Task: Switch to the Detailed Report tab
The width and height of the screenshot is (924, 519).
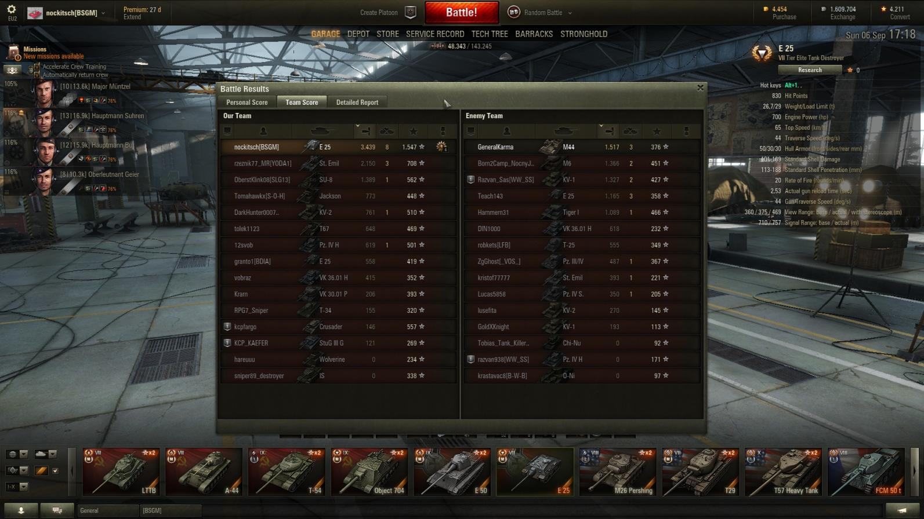Action: (x=357, y=102)
